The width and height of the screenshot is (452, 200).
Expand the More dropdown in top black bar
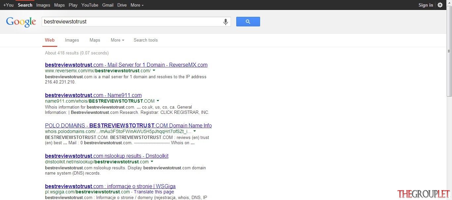tap(137, 5)
